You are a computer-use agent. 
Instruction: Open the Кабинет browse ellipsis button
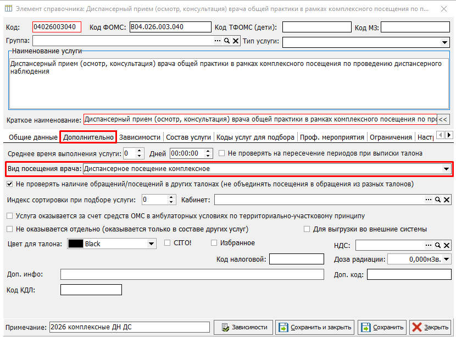(429, 200)
